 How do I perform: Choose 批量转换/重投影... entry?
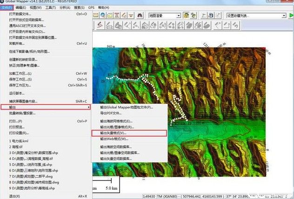pyautogui.click(x=46, y=113)
